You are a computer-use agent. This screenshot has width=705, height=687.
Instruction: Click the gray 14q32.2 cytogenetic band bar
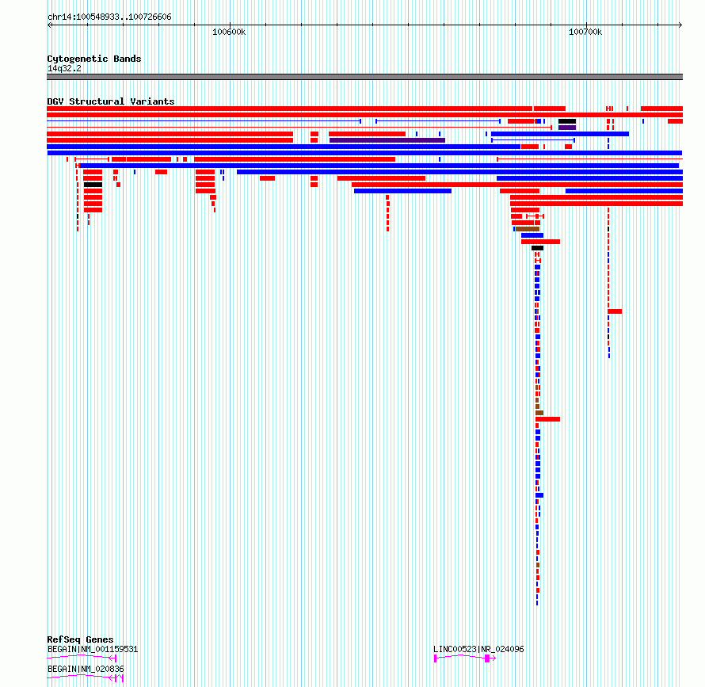coord(364,77)
